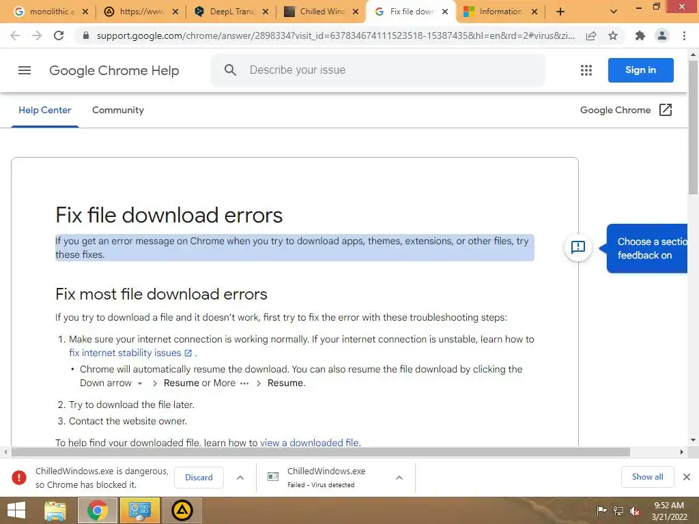Click the vertical scrollbar thumb
The height and width of the screenshot is (524, 699).
tap(693, 128)
